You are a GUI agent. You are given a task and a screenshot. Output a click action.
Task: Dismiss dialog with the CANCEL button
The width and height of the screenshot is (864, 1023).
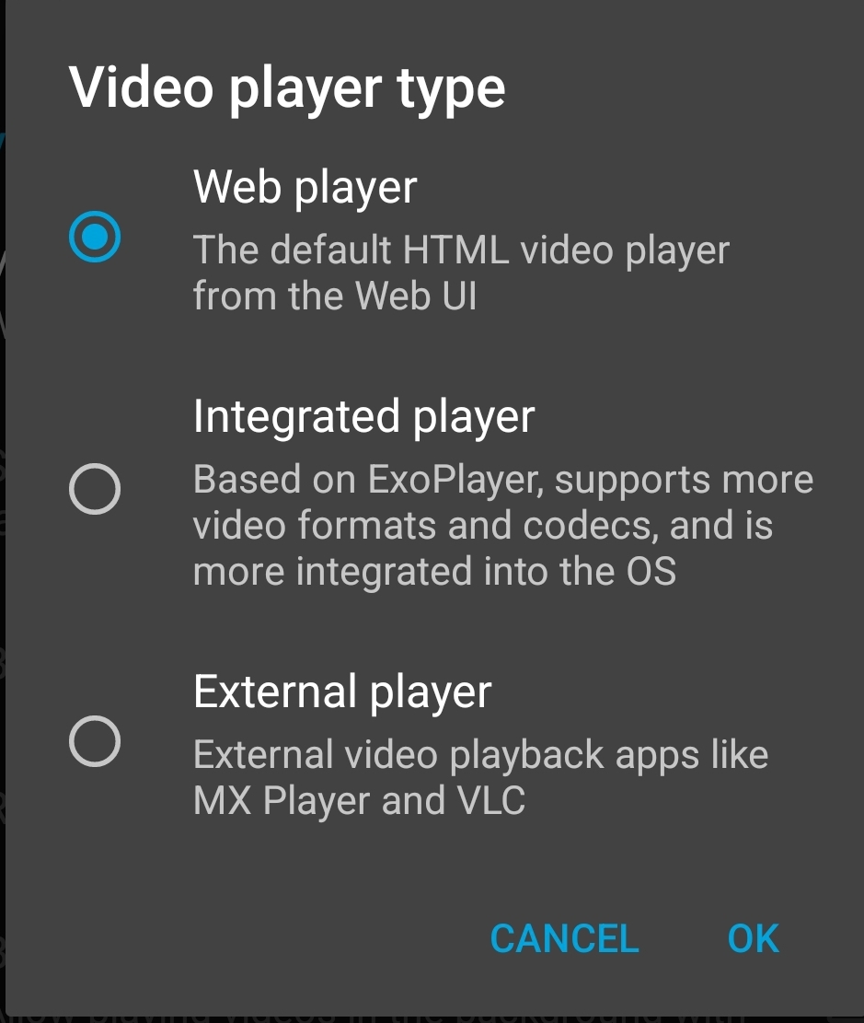(564, 939)
